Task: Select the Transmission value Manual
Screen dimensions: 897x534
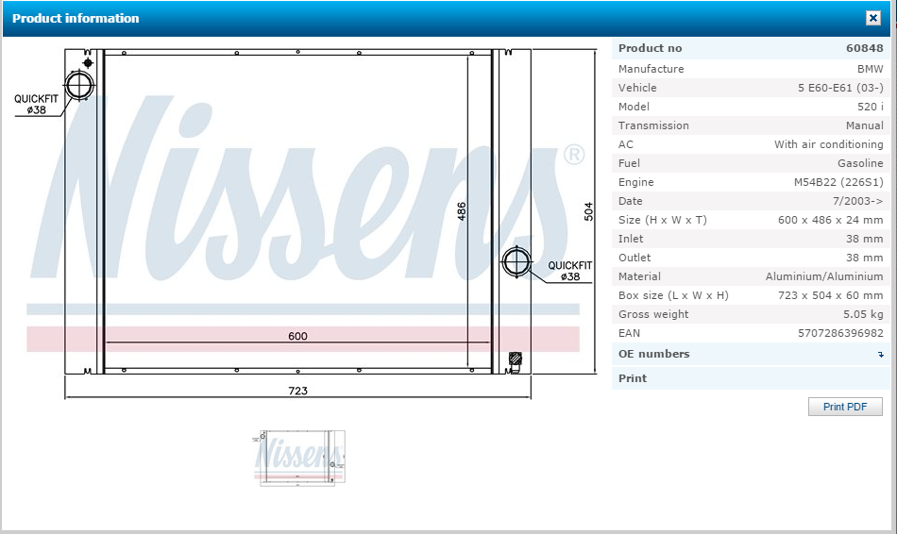Action: pyautogui.click(x=864, y=125)
